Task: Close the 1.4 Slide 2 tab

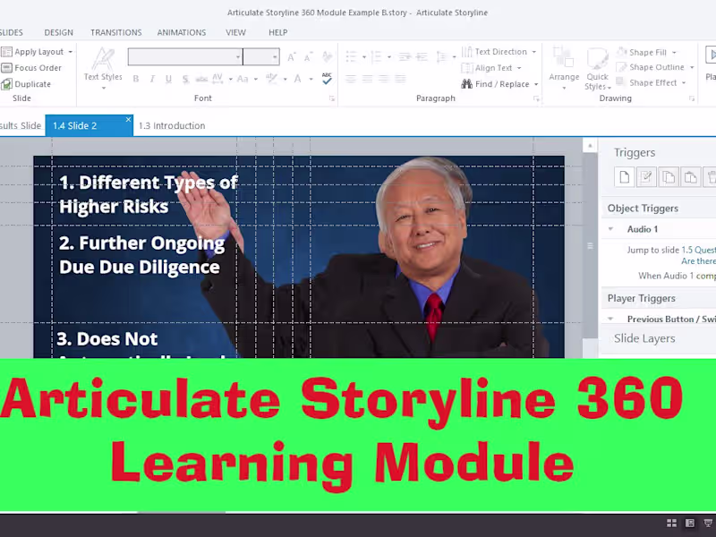Action: [x=128, y=120]
